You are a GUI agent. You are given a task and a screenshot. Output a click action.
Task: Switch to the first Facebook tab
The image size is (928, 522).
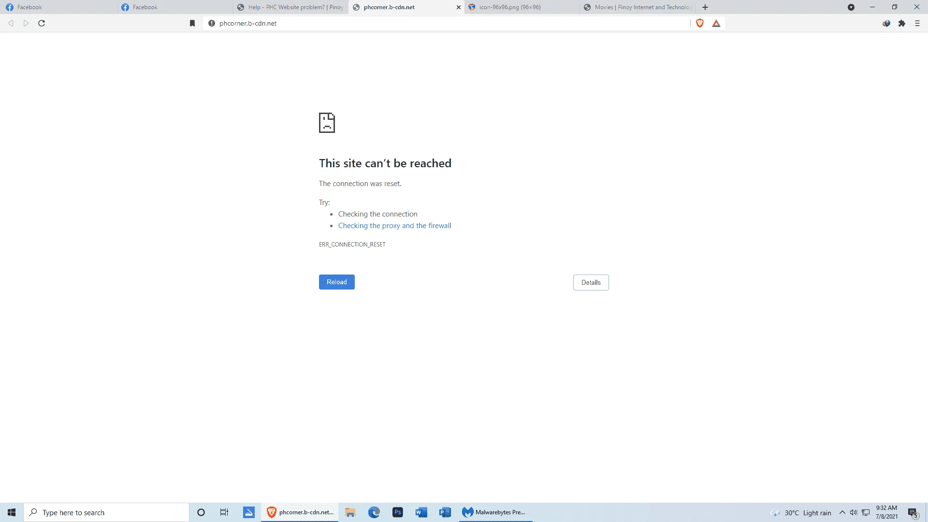point(58,7)
